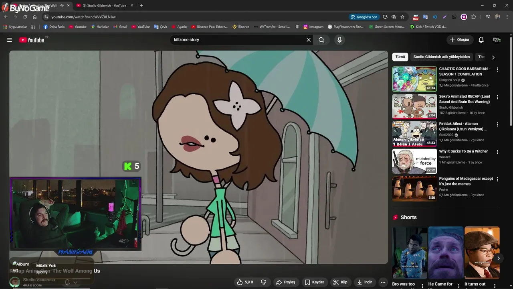
Task: Open options menu for Penguins of Madagascar
Action: [x=497, y=179]
